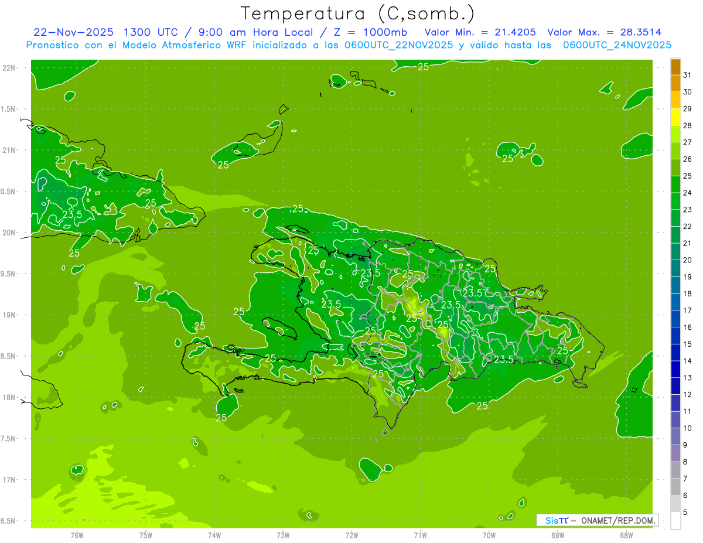Image resolution: width=703 pixels, height=543 pixels.
Task: Click the title "Temperatura (C,somb.)"
Action: [x=357, y=13]
